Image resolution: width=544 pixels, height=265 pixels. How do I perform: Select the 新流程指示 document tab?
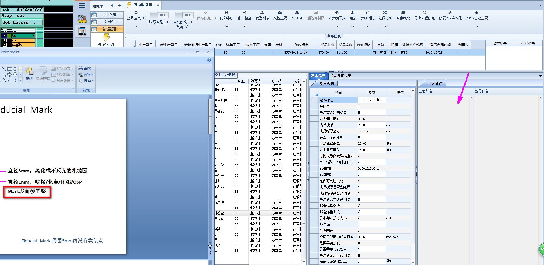pyautogui.click(x=143, y=5)
